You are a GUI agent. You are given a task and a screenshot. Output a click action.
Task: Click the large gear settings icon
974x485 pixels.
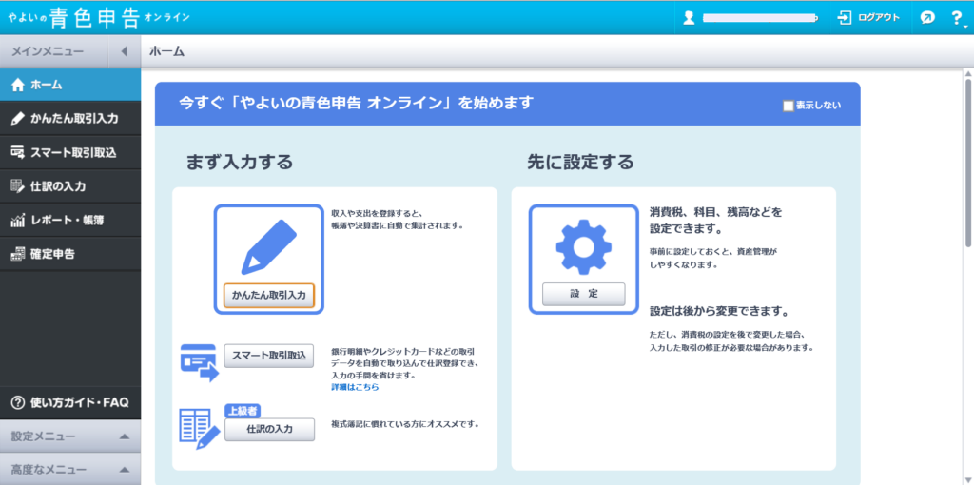point(583,245)
